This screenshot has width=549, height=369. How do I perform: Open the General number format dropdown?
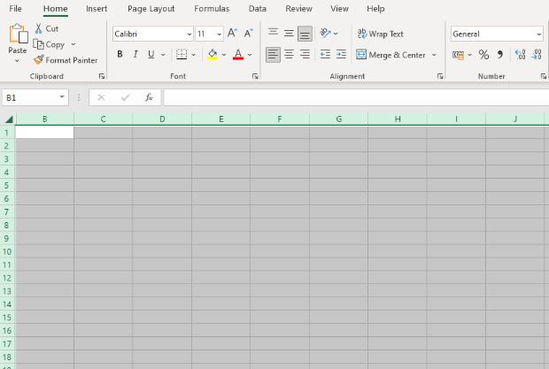[x=539, y=35]
